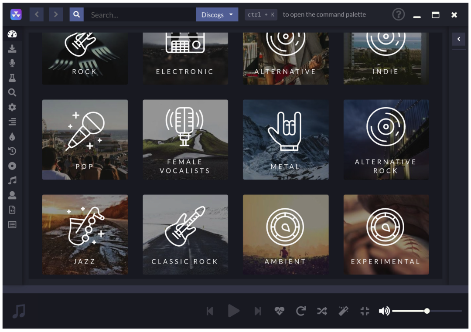Open the user profile icon in the sidebar
Viewport: 471px width, 332px height.
click(x=12, y=195)
